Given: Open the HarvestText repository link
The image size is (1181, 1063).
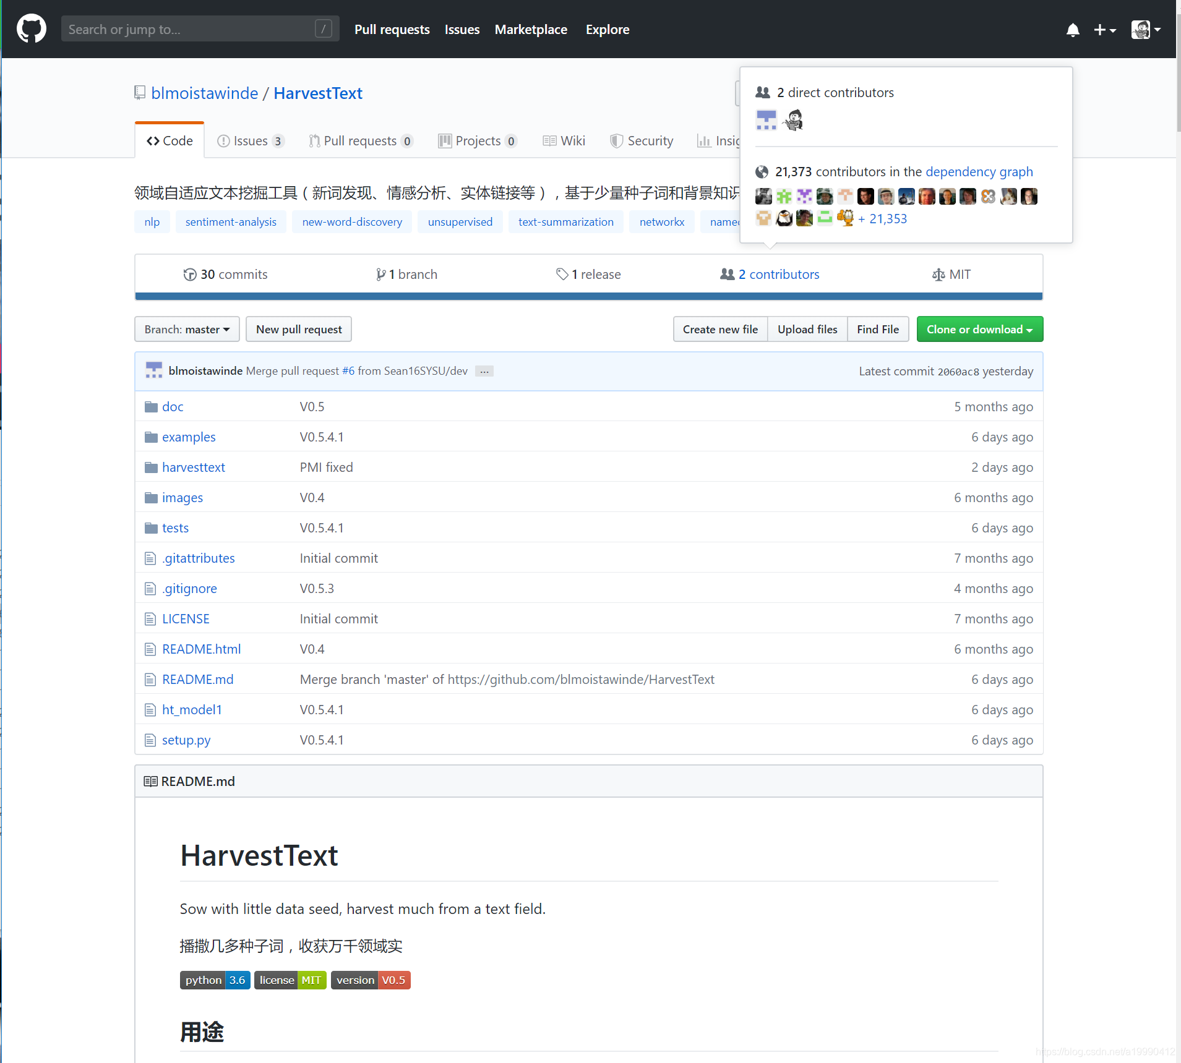Looking at the screenshot, I should 318,93.
